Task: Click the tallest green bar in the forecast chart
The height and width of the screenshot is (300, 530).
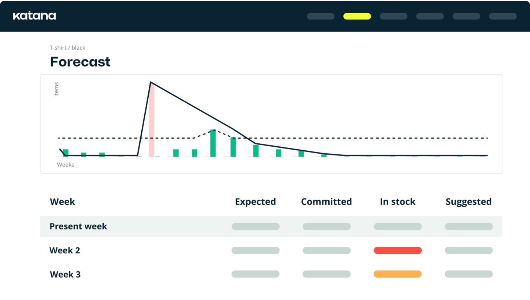Action: point(213,143)
